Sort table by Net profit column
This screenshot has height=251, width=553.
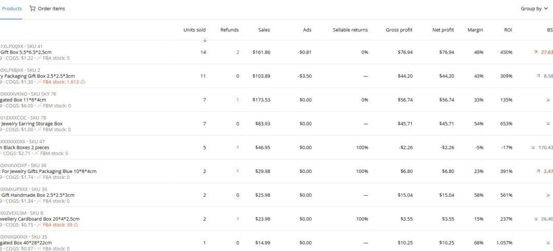[443, 30]
